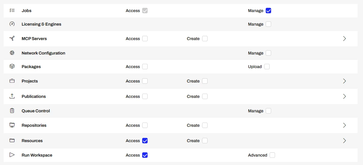Click the Publications upload icon

pos(12,96)
